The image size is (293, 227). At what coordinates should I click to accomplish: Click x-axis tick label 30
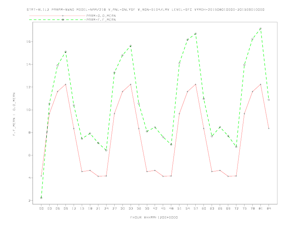tap(122, 208)
